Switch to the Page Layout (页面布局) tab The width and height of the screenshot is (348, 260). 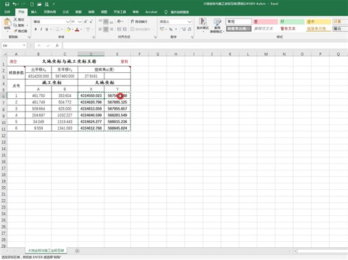(50, 12)
